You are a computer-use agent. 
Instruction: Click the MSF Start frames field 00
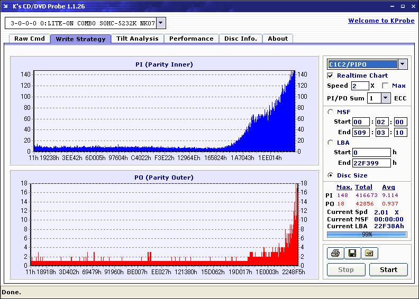point(400,122)
